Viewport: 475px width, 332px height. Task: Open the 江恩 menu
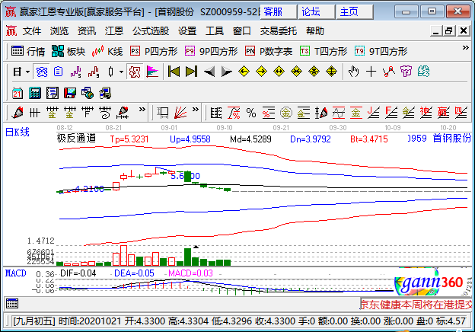pyautogui.click(x=114, y=31)
